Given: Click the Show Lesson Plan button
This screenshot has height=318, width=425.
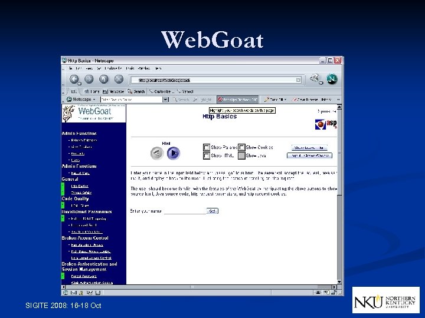Looking at the screenshot, I should [309, 148].
